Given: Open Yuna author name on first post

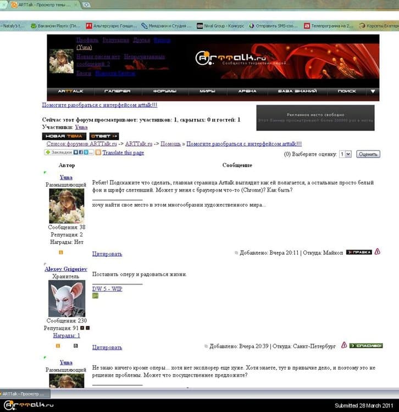Looking at the screenshot, I should (66, 177).
